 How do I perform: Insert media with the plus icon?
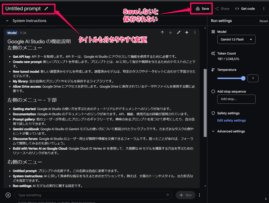pos(8,195)
